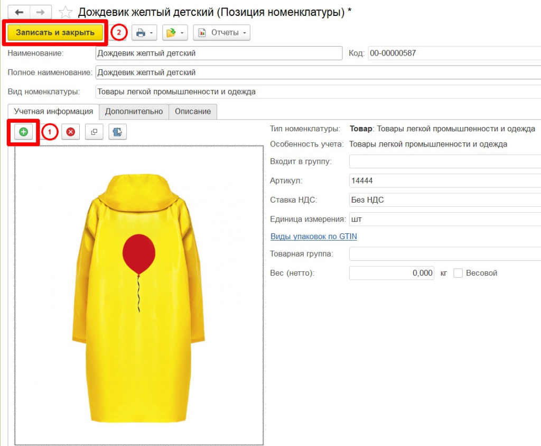Switch to the Дополнительно tab
The height and width of the screenshot is (446, 541).
tap(134, 112)
